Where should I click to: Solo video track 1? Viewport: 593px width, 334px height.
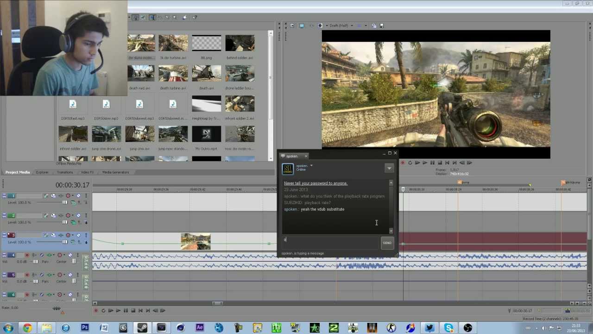pyautogui.click(x=86, y=196)
